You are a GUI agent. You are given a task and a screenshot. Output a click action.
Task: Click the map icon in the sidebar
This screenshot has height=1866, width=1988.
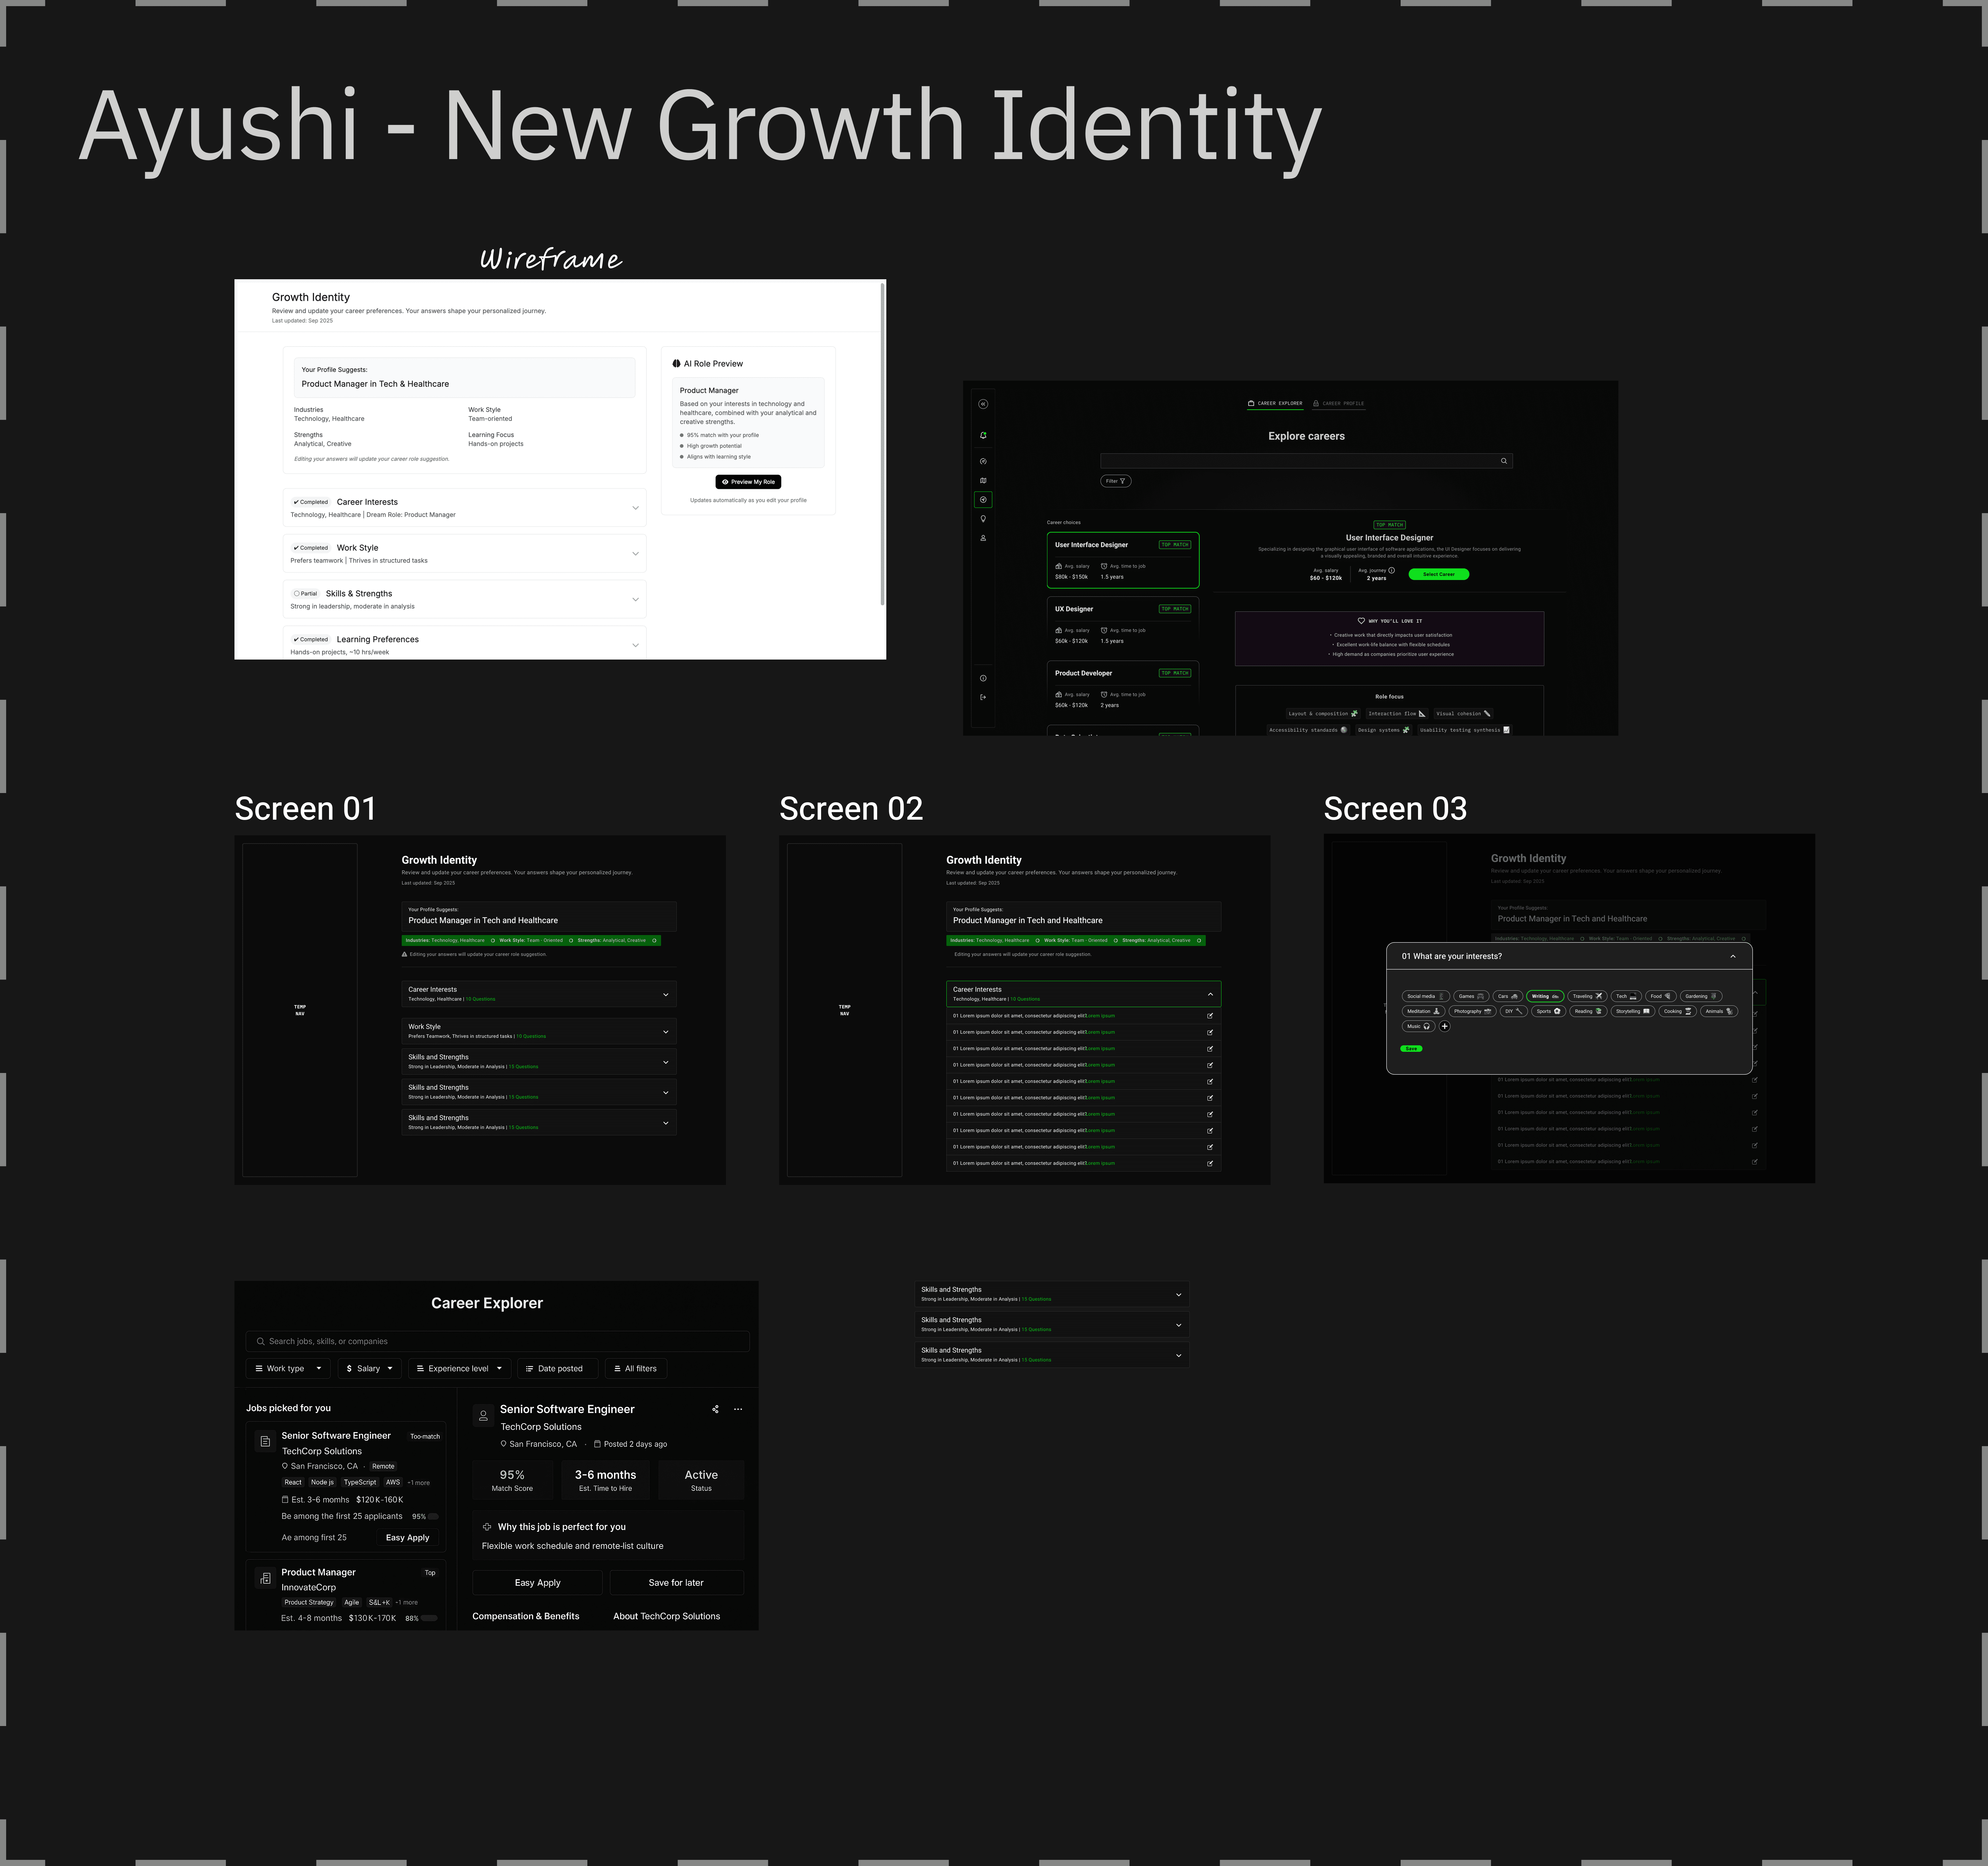(983, 480)
